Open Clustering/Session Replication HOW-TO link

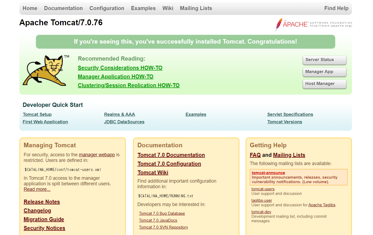coord(129,85)
